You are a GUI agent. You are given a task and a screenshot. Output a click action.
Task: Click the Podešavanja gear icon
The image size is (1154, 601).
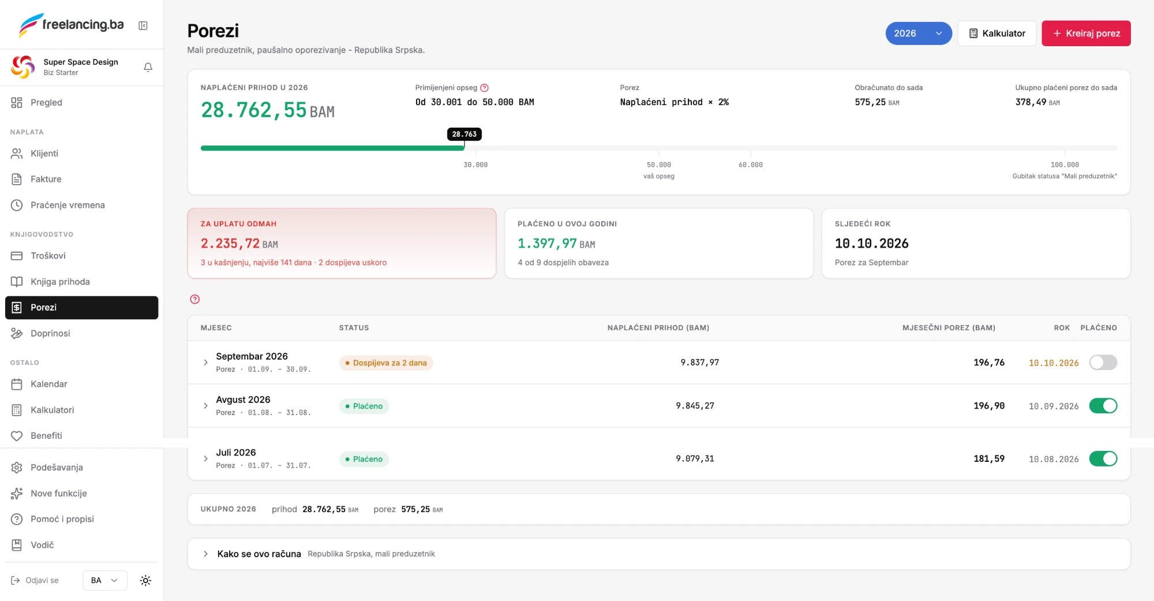pos(17,468)
